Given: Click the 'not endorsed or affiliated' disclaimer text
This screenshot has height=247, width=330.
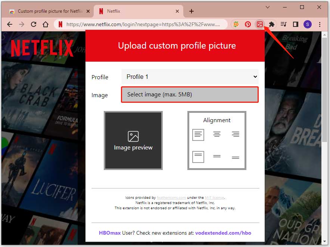Looking at the screenshot, I should tap(175, 208).
